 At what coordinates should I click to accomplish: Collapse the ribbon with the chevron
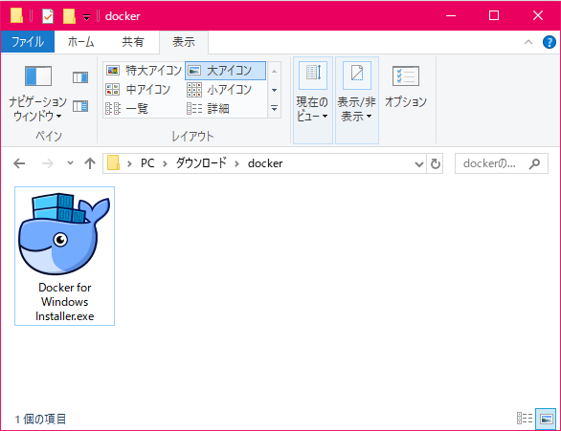pyautogui.click(x=528, y=42)
